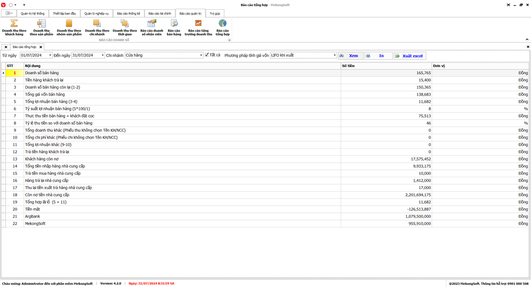This screenshot has height=287, width=531.
Task: Click the status bar date 31/07/2024
Action: pos(151,284)
